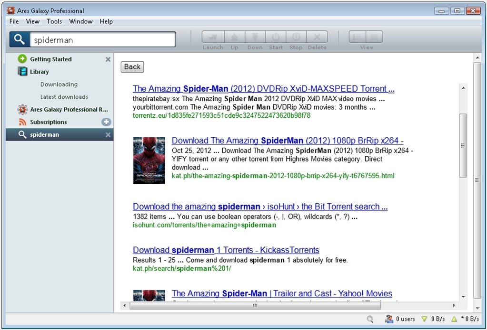
Task: Select the spiderman search sidebar entry
Action: (60, 135)
